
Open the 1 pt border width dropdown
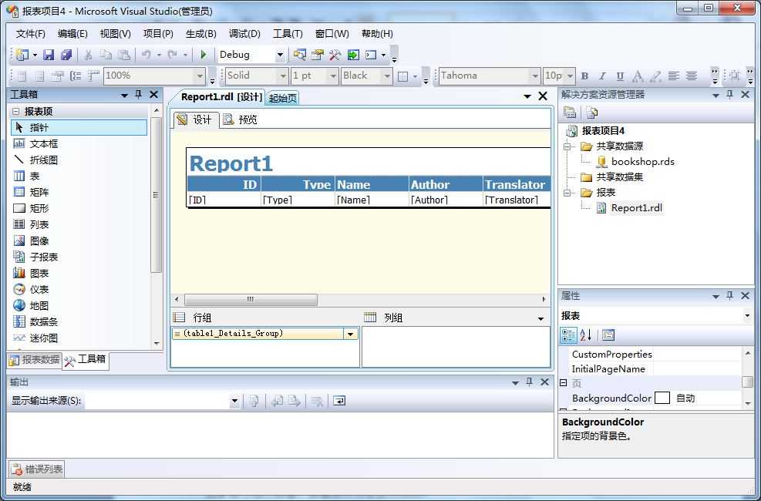(x=333, y=76)
